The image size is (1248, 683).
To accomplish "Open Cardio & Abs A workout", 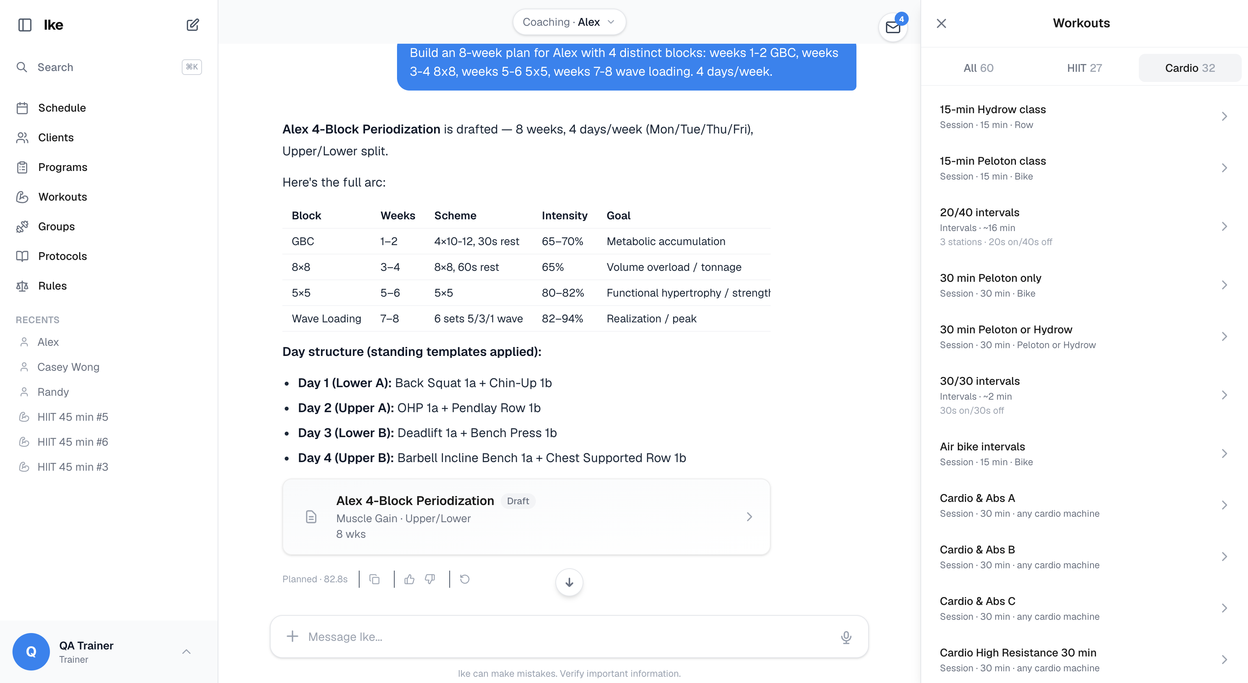I will [x=1084, y=505].
